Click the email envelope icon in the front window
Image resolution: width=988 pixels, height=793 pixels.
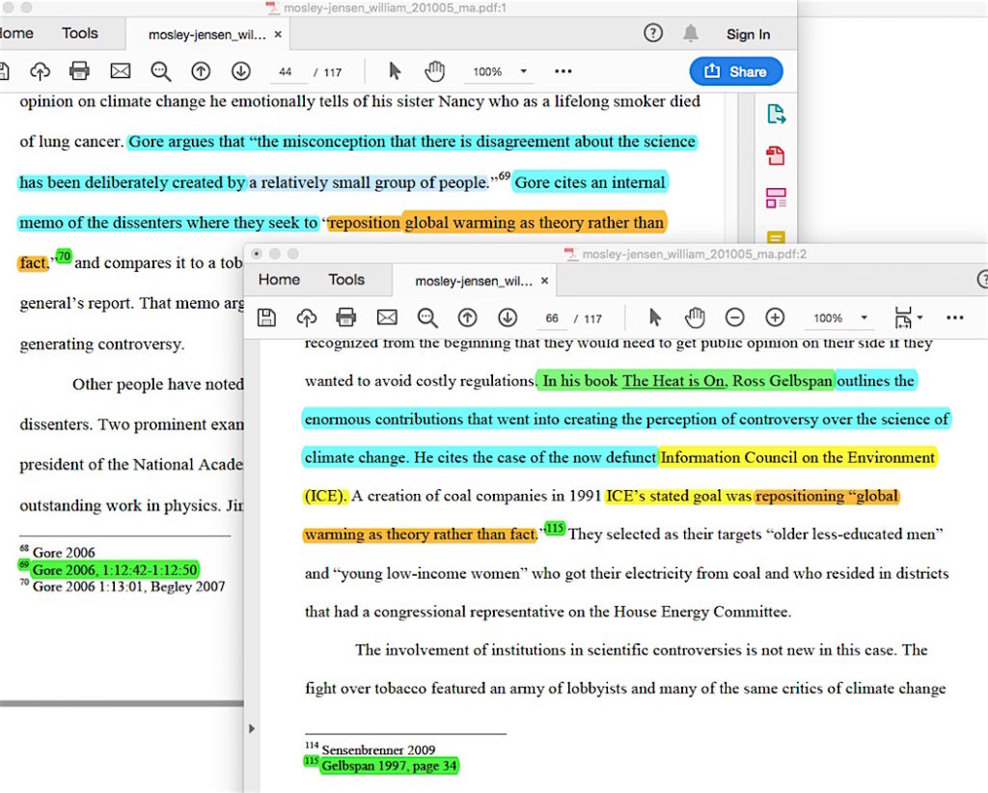click(387, 317)
